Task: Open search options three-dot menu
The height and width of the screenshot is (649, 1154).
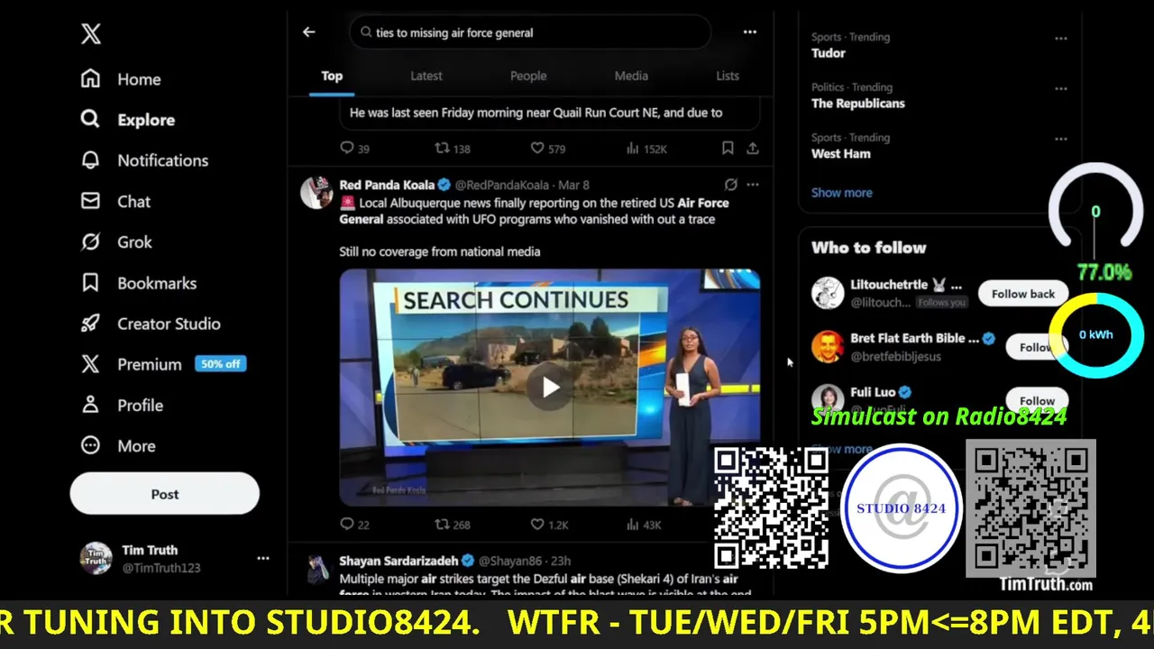Action: [x=750, y=32]
